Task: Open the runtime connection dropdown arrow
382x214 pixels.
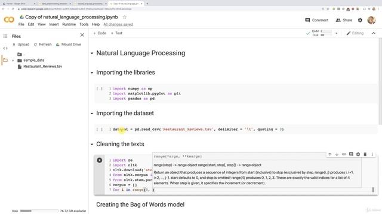Action: coord(337,33)
